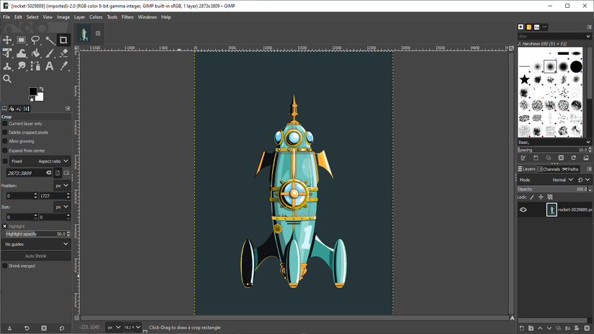
Task: Open the layer Mode Normal dropdown
Action: point(562,180)
